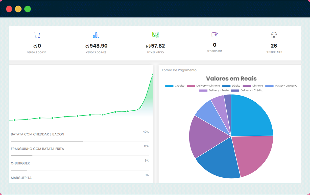The image size is (310, 195).
Task: Toggle the Delivery - Dinheiro legend swatch
Action: [x=191, y=86]
